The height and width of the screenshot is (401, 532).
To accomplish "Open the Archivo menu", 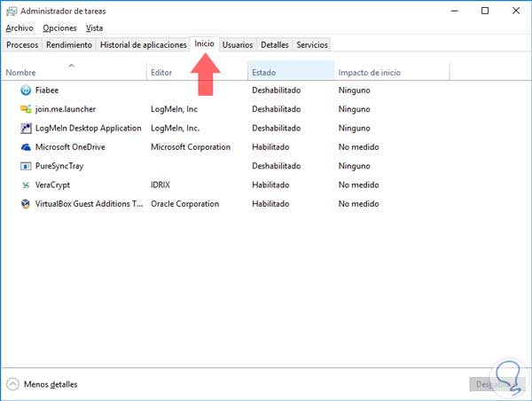I will (20, 28).
